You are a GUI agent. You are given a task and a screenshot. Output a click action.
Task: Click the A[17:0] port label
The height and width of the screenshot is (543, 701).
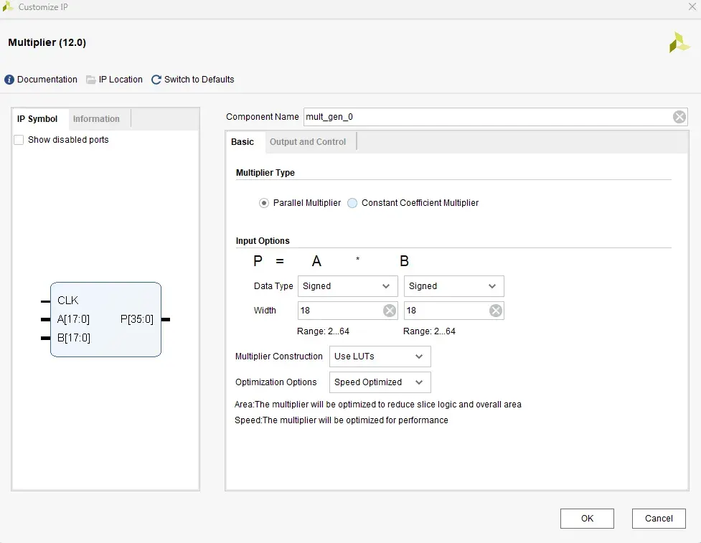73,319
